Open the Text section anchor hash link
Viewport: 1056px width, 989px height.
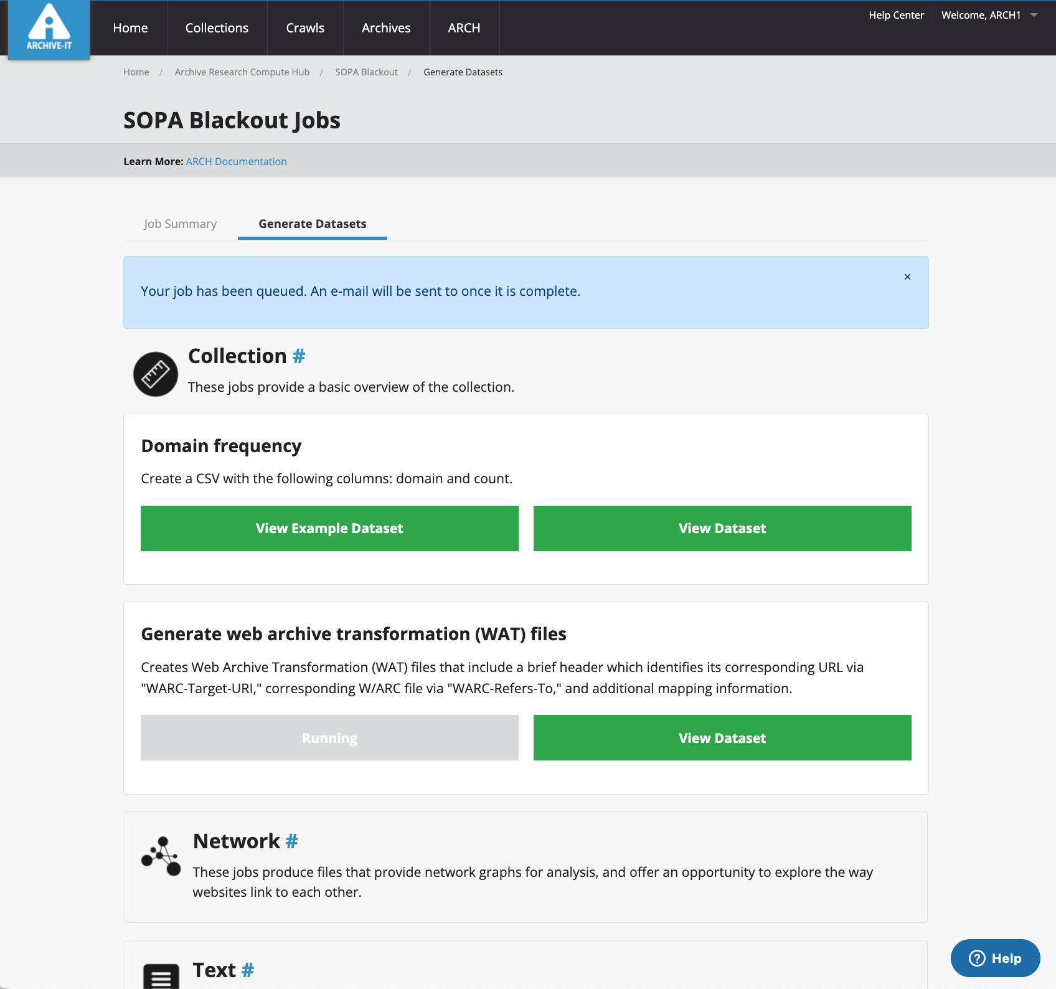(248, 970)
